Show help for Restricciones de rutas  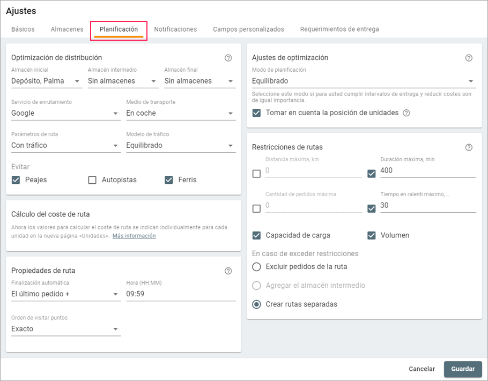(469, 147)
